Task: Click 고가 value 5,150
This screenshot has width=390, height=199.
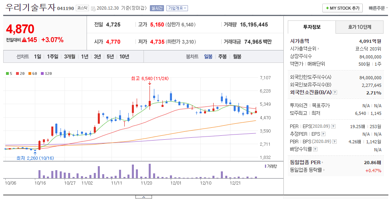Action: (157, 24)
